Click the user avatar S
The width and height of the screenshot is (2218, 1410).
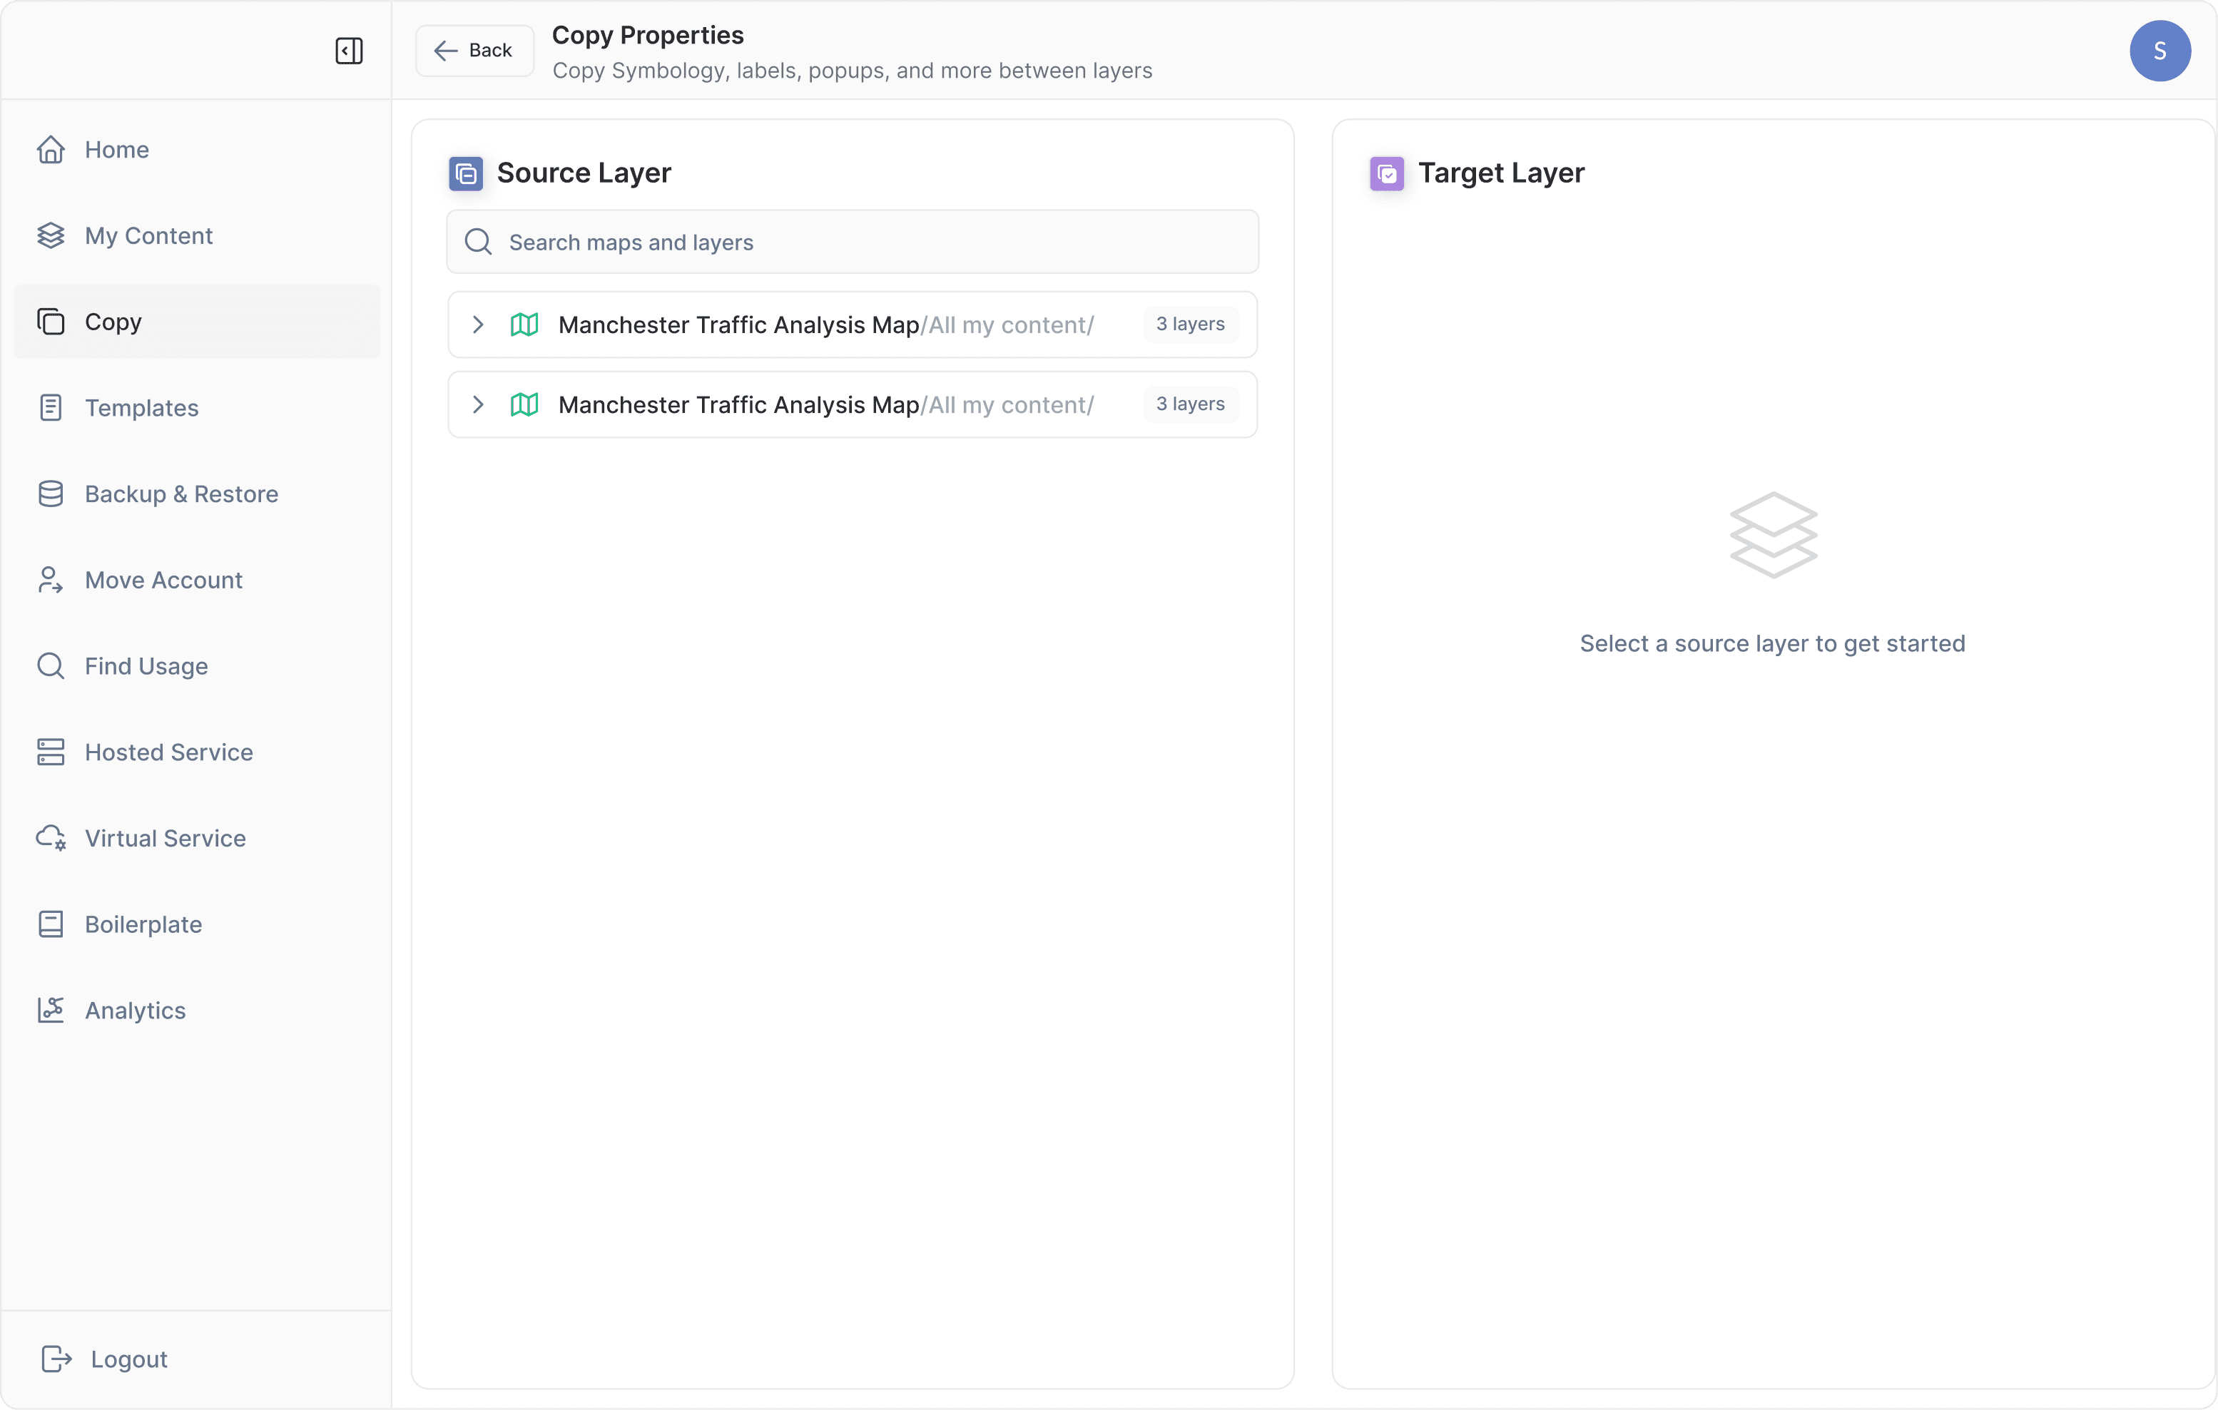(x=2159, y=51)
